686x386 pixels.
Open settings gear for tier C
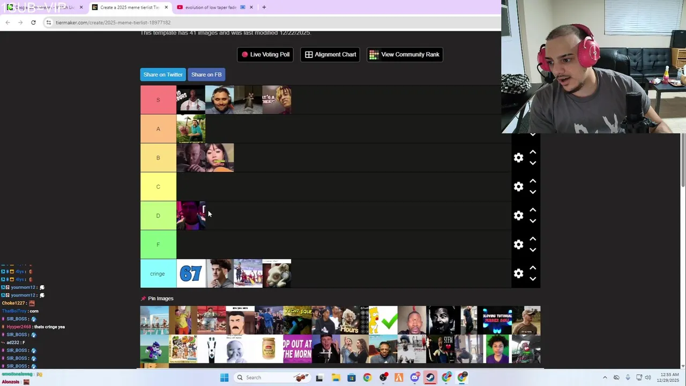[518, 187]
